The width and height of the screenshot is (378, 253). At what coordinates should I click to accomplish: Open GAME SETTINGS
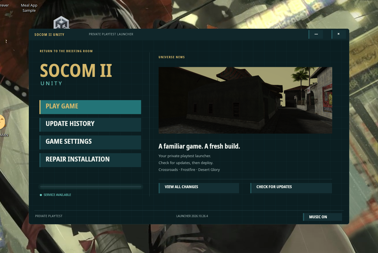click(x=90, y=142)
